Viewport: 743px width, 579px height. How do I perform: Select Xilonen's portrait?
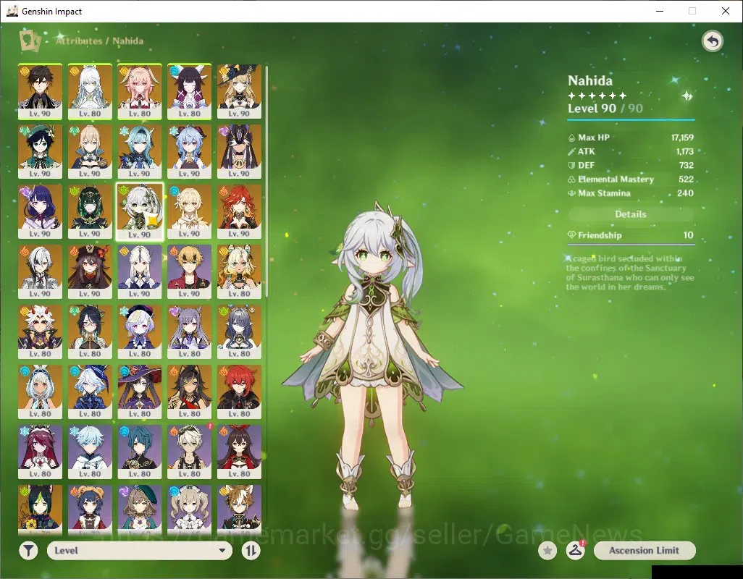pyautogui.click(x=239, y=271)
